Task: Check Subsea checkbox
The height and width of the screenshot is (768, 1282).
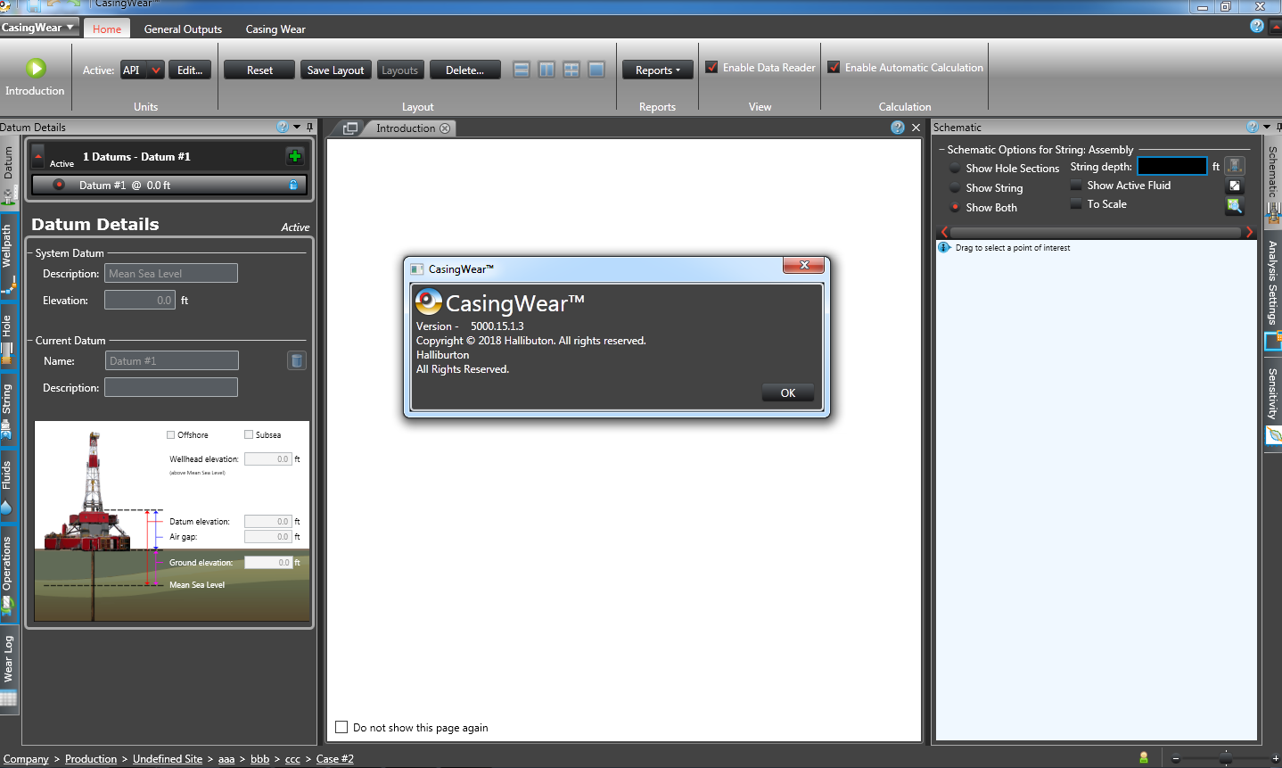Action: [249, 435]
